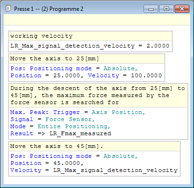
Task: Click the window title 'Presse 1 -- (2) Programme 2'
Action: pyautogui.click(x=48, y=9)
